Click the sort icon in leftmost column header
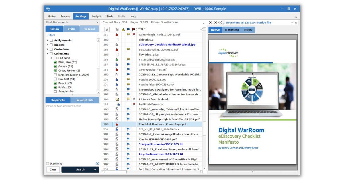Screen dimensions: 344x180 point(107,29)
